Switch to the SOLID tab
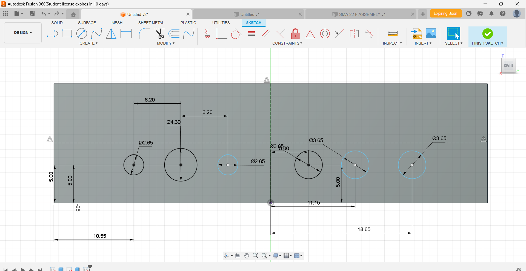 point(57,23)
